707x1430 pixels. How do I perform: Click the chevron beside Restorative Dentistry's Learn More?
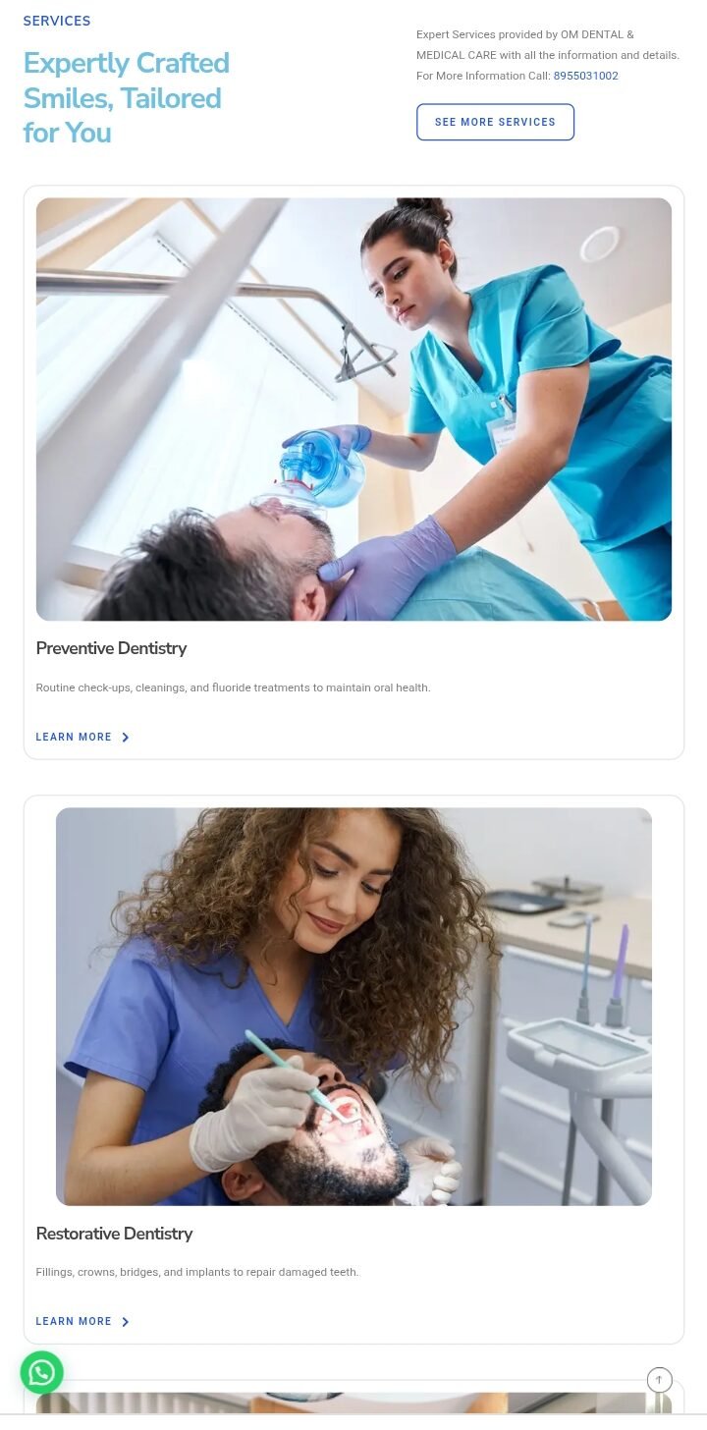pyautogui.click(x=126, y=1322)
